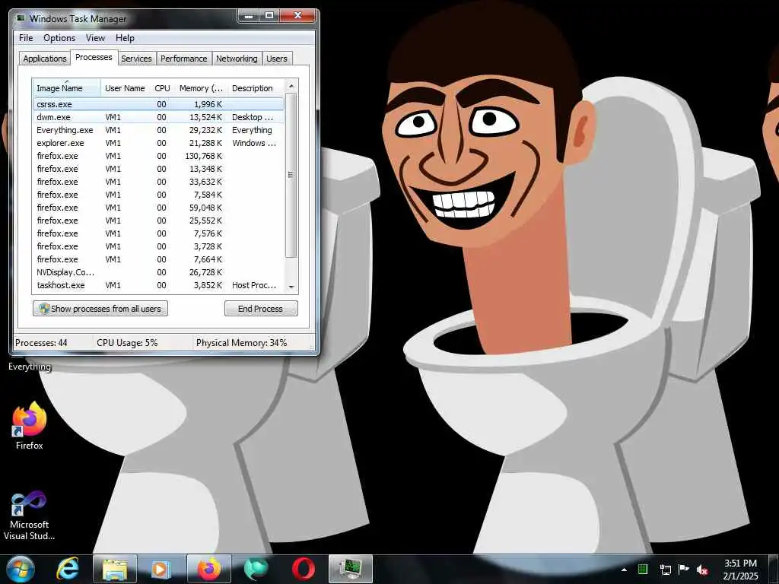This screenshot has width=779, height=584.
Task: Open the Action Center flag icon
Action: (684, 569)
